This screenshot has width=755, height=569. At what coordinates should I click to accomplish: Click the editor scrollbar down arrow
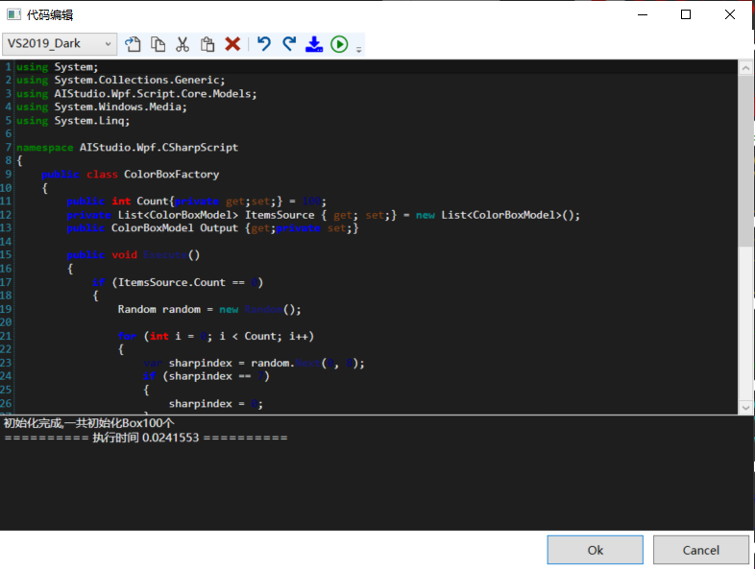pyautogui.click(x=746, y=407)
